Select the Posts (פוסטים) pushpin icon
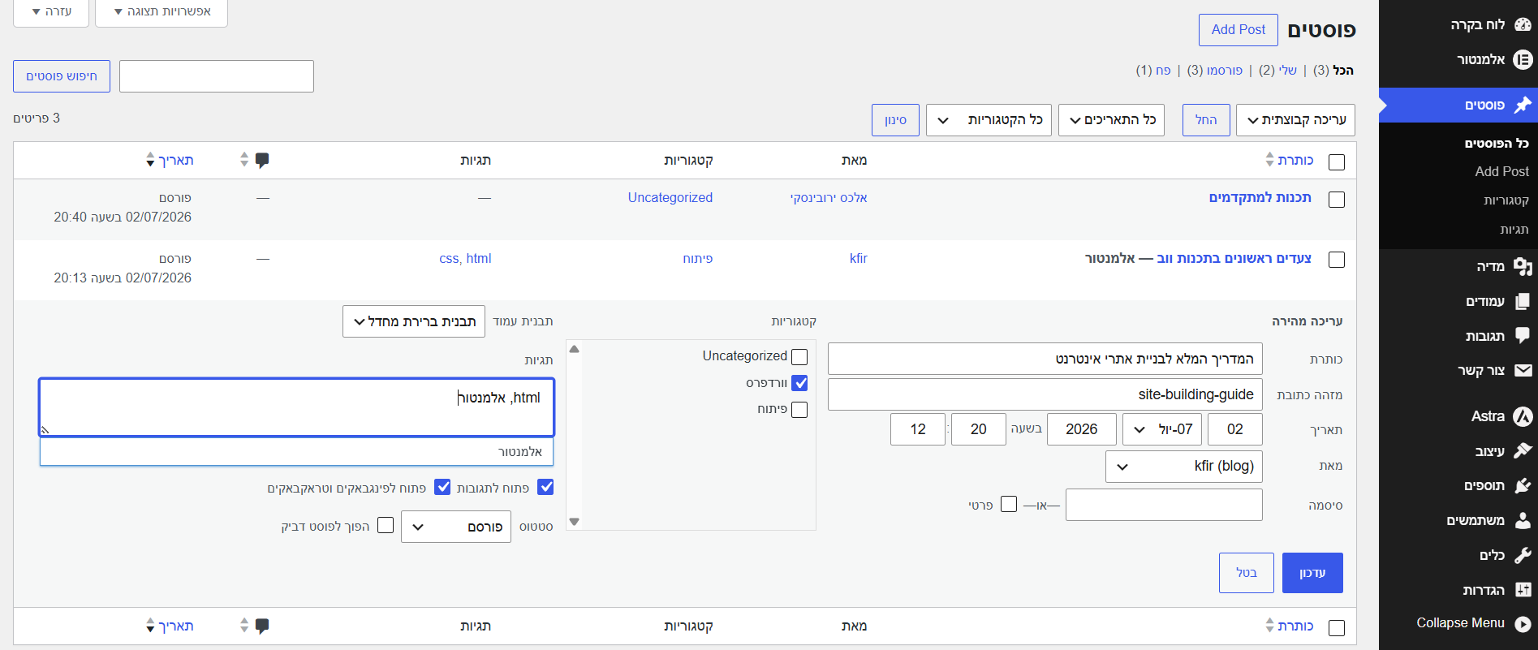This screenshot has height=650, width=1538. point(1523,105)
